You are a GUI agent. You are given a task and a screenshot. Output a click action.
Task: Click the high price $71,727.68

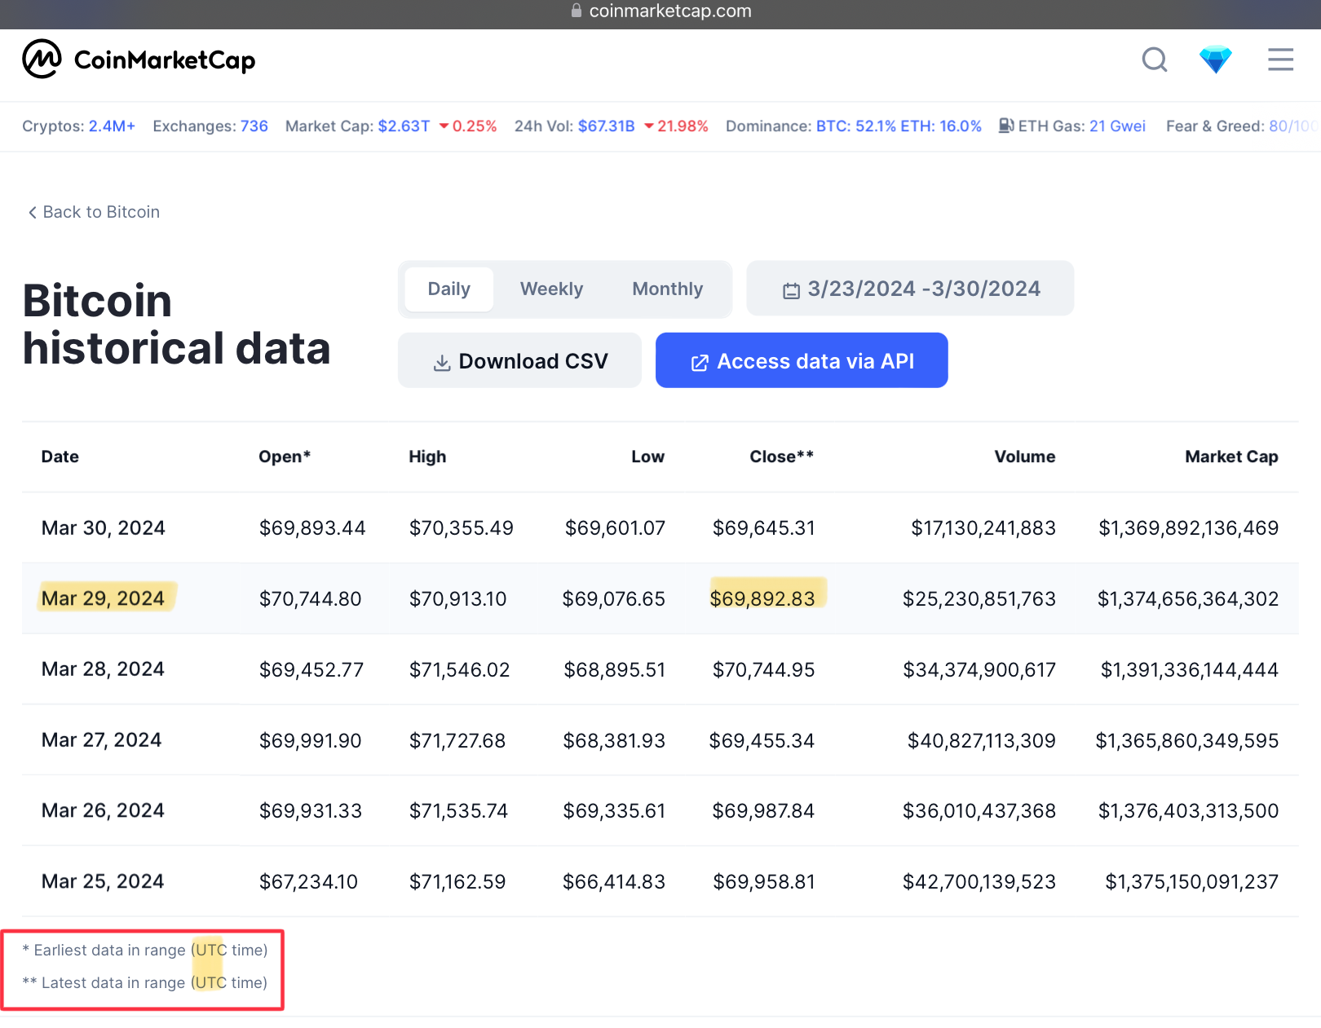coord(457,740)
